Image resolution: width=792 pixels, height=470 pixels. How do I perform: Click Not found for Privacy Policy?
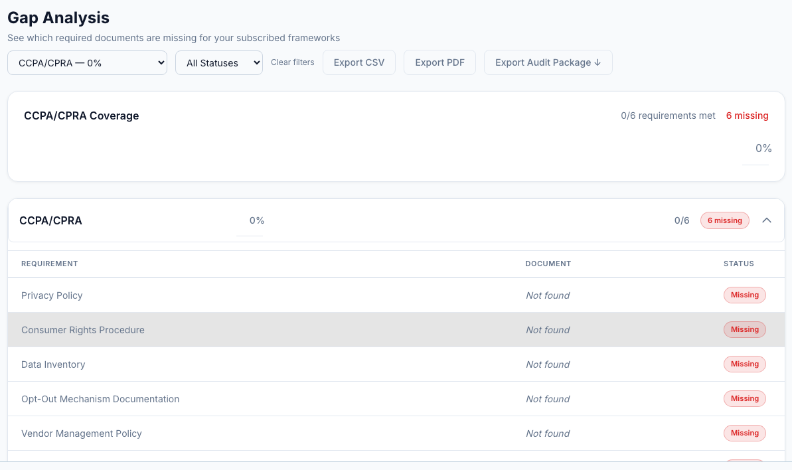(548, 295)
